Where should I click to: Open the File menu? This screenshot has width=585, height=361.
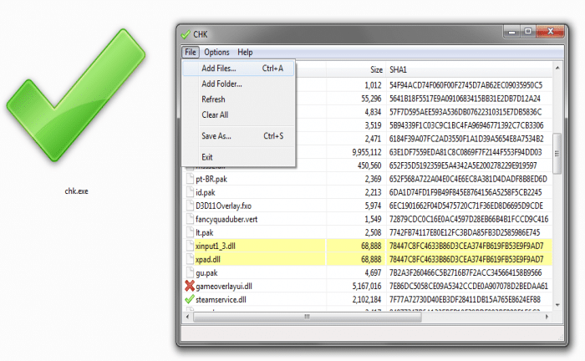pos(190,52)
